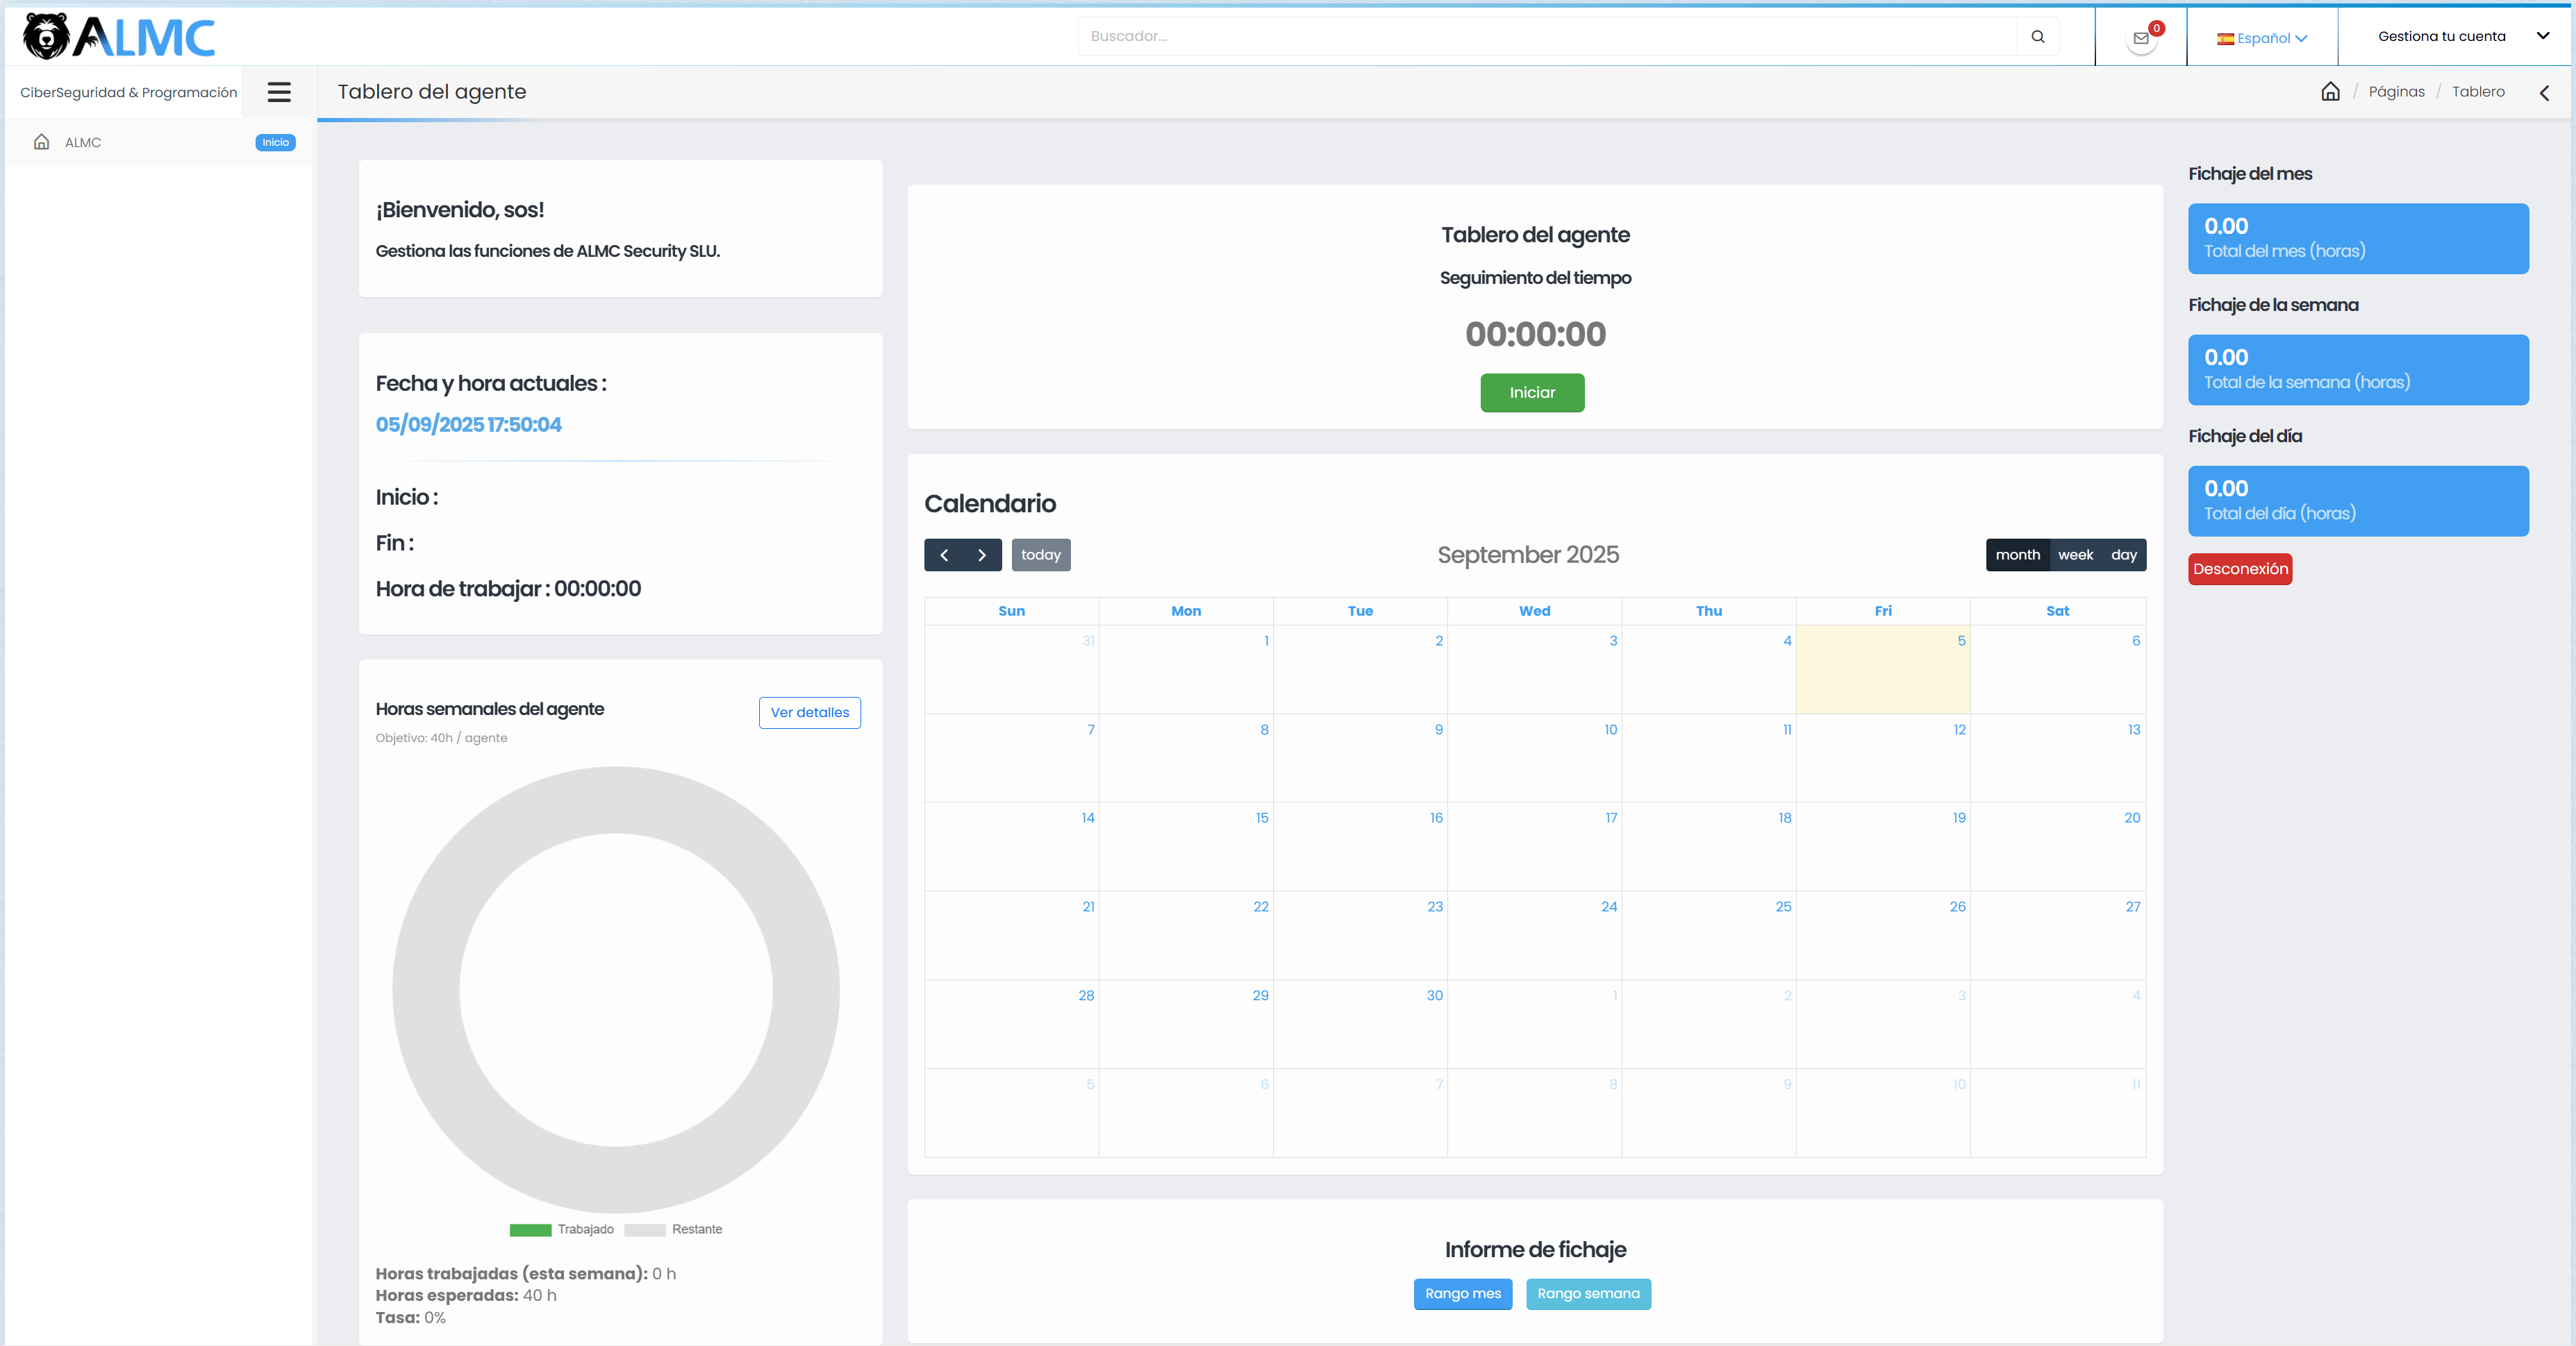Open the Páginas breadcrumb entry
The height and width of the screenshot is (1346, 2576).
point(2397,91)
